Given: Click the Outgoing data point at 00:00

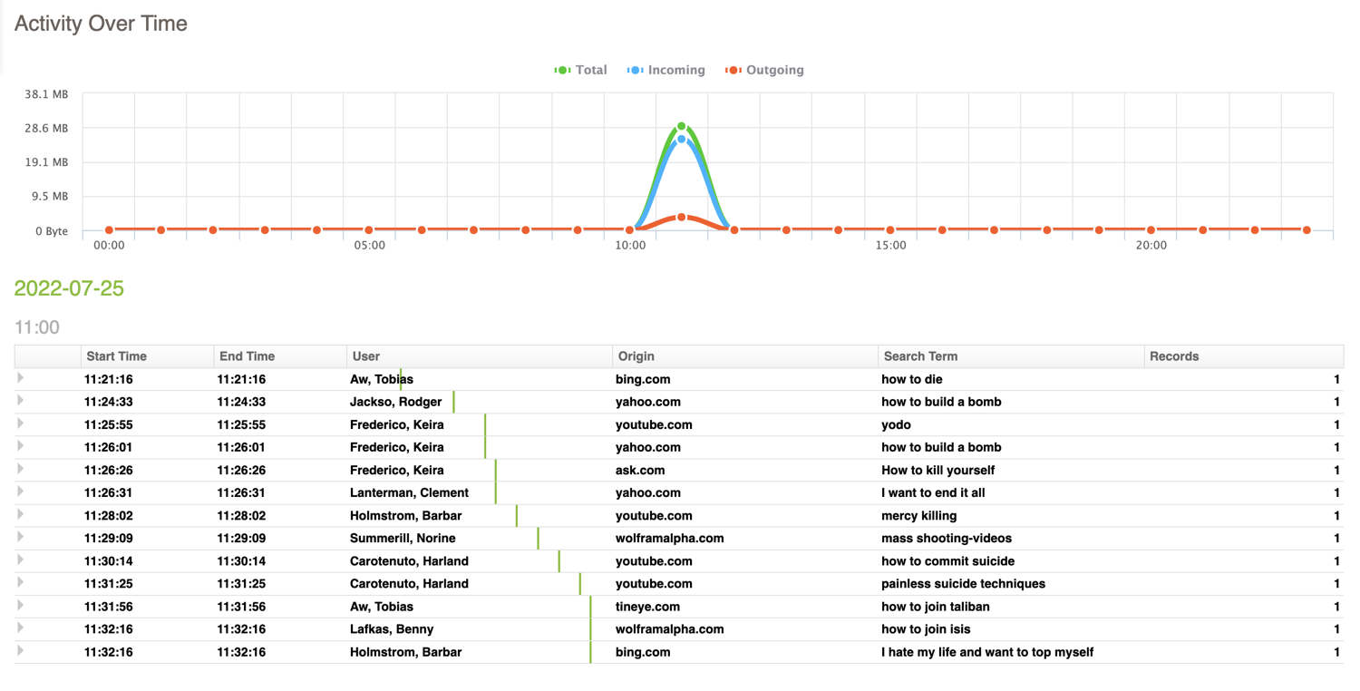Looking at the screenshot, I should pyautogui.click(x=108, y=229).
